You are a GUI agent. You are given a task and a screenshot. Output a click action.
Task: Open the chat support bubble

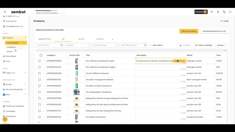[5, 119]
